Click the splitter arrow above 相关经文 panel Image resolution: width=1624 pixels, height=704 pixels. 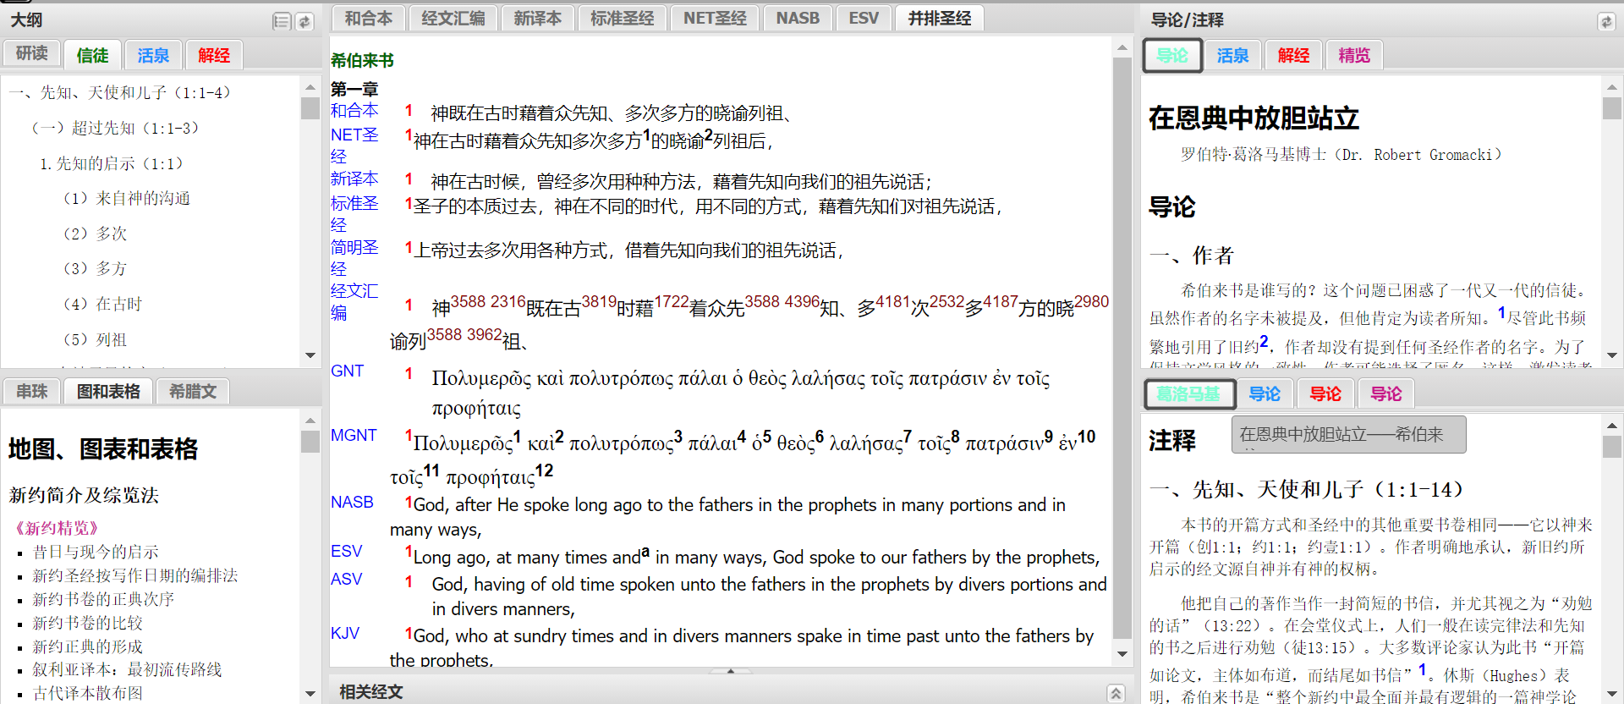730,671
